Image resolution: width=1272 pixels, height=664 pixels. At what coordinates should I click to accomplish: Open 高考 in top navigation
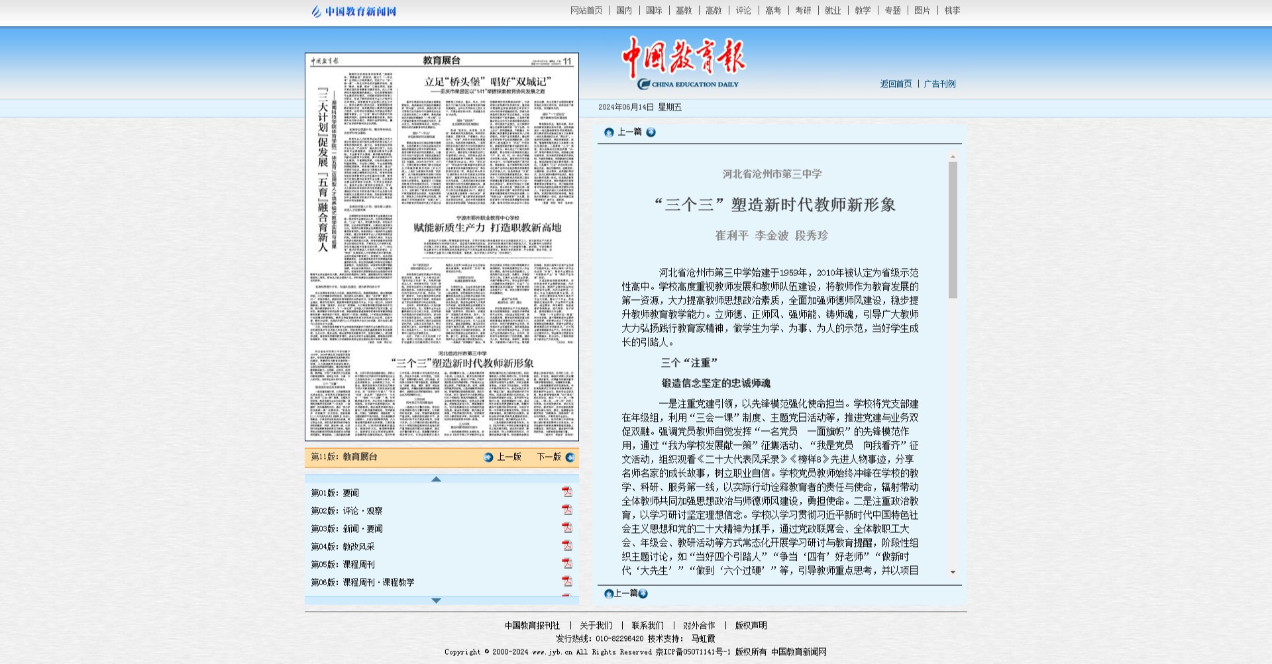[773, 11]
